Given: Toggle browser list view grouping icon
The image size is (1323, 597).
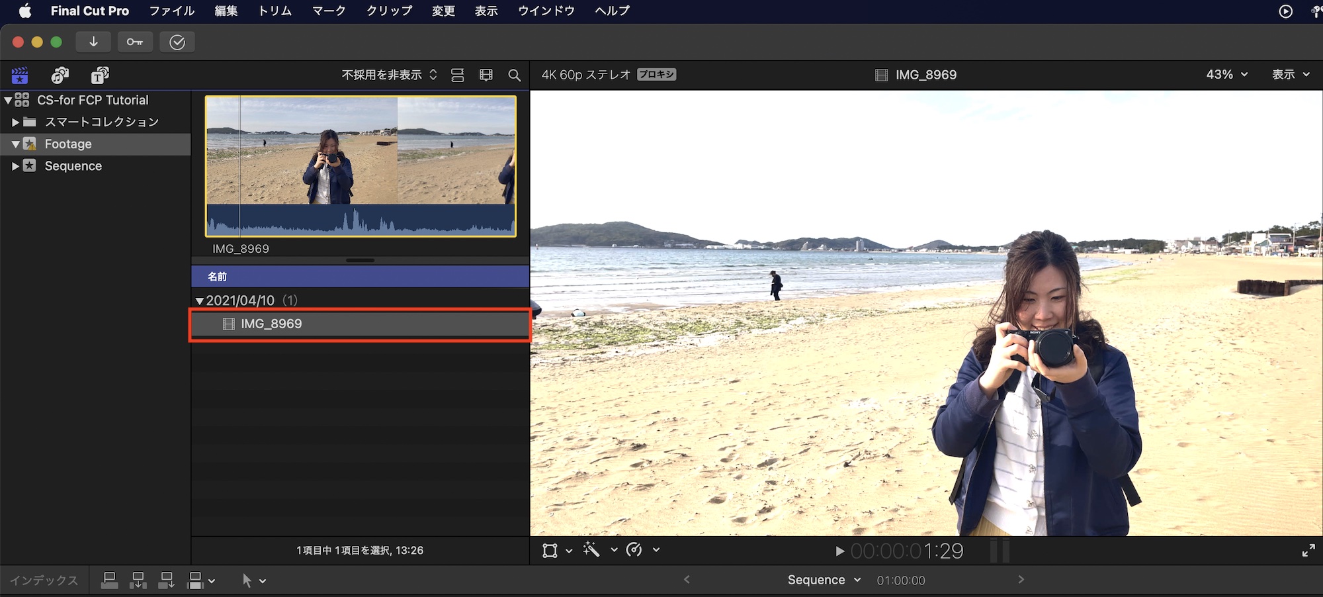Looking at the screenshot, I should [457, 75].
